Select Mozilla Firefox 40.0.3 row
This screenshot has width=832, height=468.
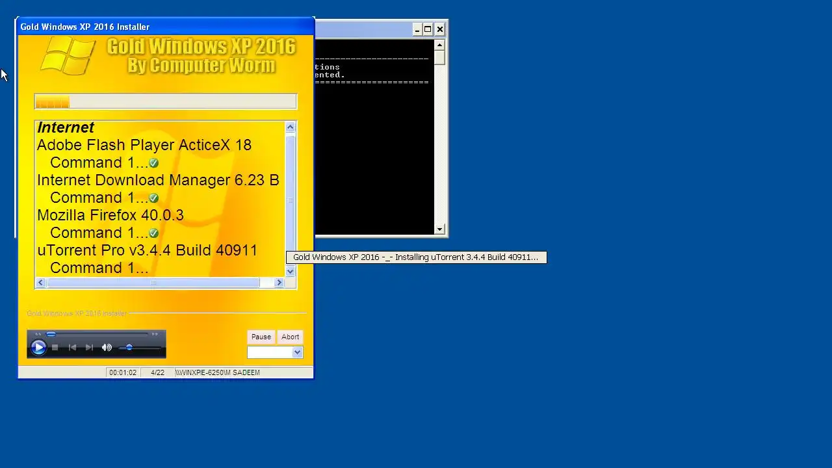point(110,215)
